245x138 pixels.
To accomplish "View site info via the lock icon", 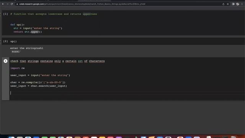I will [x=17, y=4].
